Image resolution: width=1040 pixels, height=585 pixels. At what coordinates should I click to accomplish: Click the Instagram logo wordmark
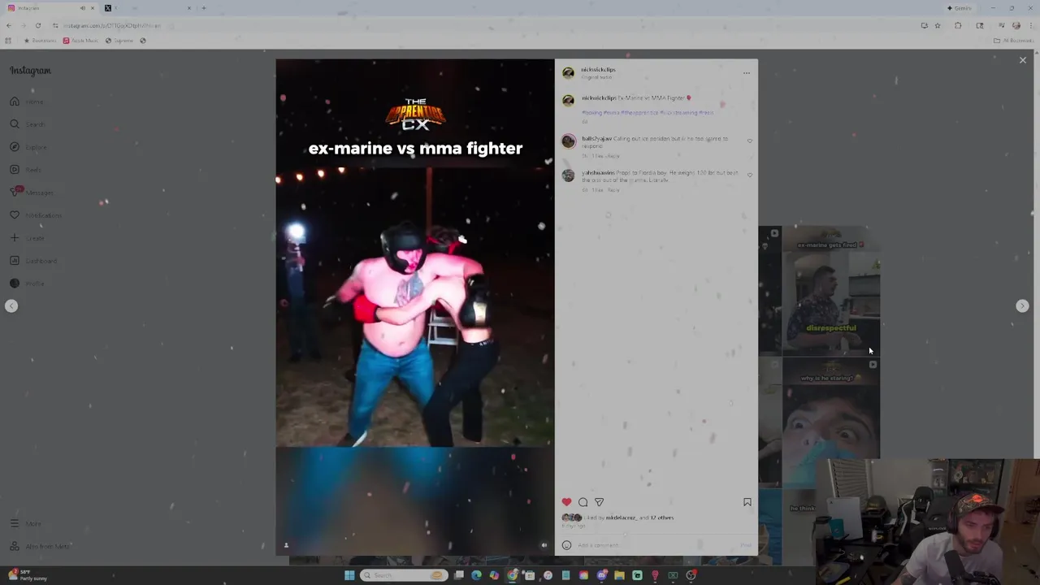30,71
